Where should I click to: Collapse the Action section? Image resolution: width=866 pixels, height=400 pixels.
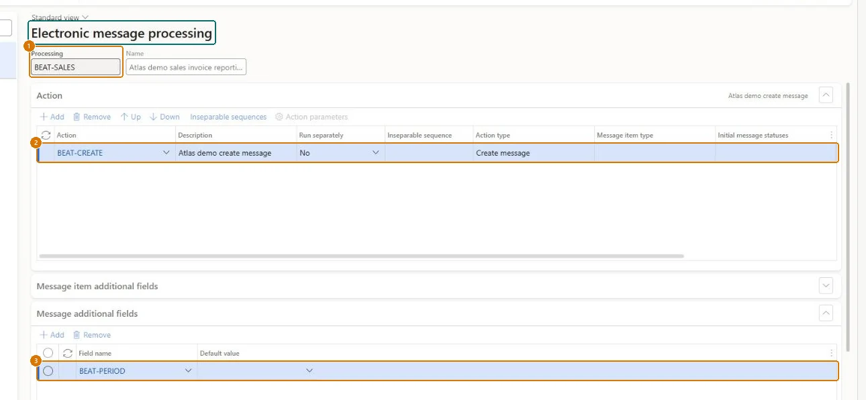[826, 95]
